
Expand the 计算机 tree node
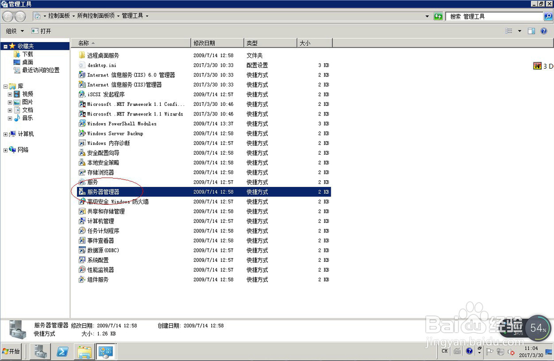(x=6, y=134)
